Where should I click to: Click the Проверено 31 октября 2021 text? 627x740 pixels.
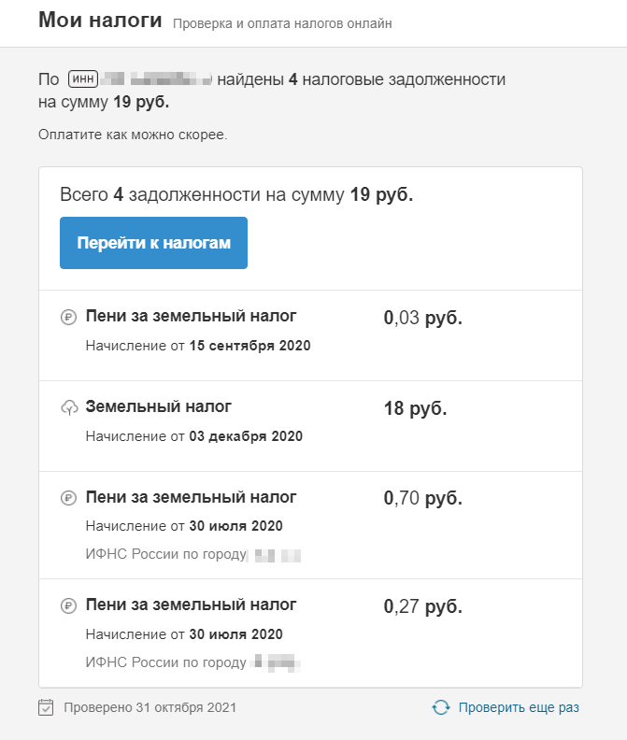click(150, 707)
